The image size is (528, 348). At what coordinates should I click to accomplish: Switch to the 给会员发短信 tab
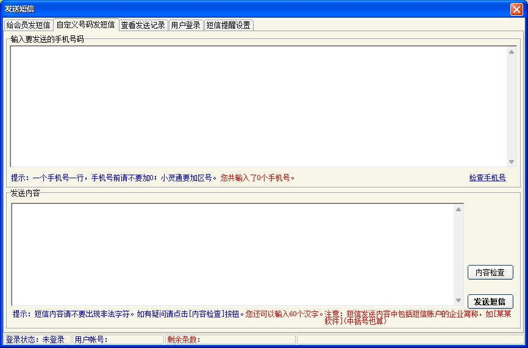(x=28, y=26)
